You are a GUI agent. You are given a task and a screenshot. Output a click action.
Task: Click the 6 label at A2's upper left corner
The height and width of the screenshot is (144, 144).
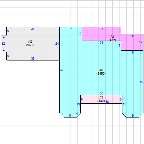click(8, 31)
